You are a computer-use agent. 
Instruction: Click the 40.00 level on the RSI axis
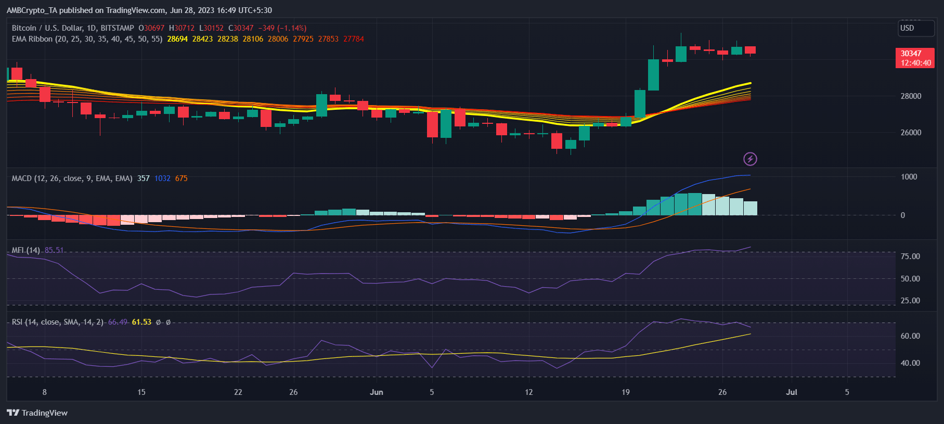coord(910,363)
